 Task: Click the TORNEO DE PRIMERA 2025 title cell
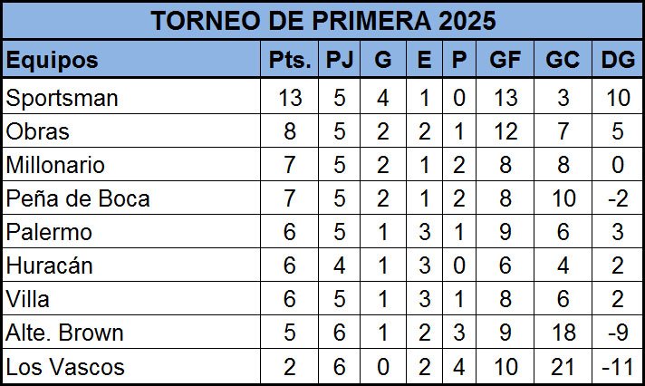tap(322, 20)
